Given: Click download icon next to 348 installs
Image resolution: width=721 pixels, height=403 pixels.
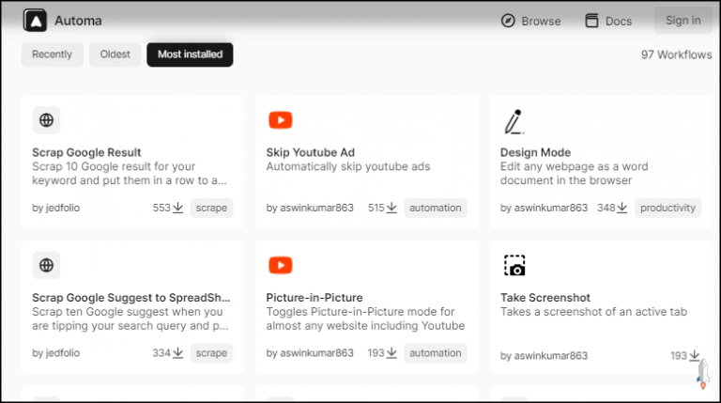Looking at the screenshot, I should pyautogui.click(x=622, y=208).
